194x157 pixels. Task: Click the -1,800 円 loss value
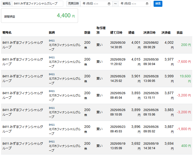(x=184, y=129)
